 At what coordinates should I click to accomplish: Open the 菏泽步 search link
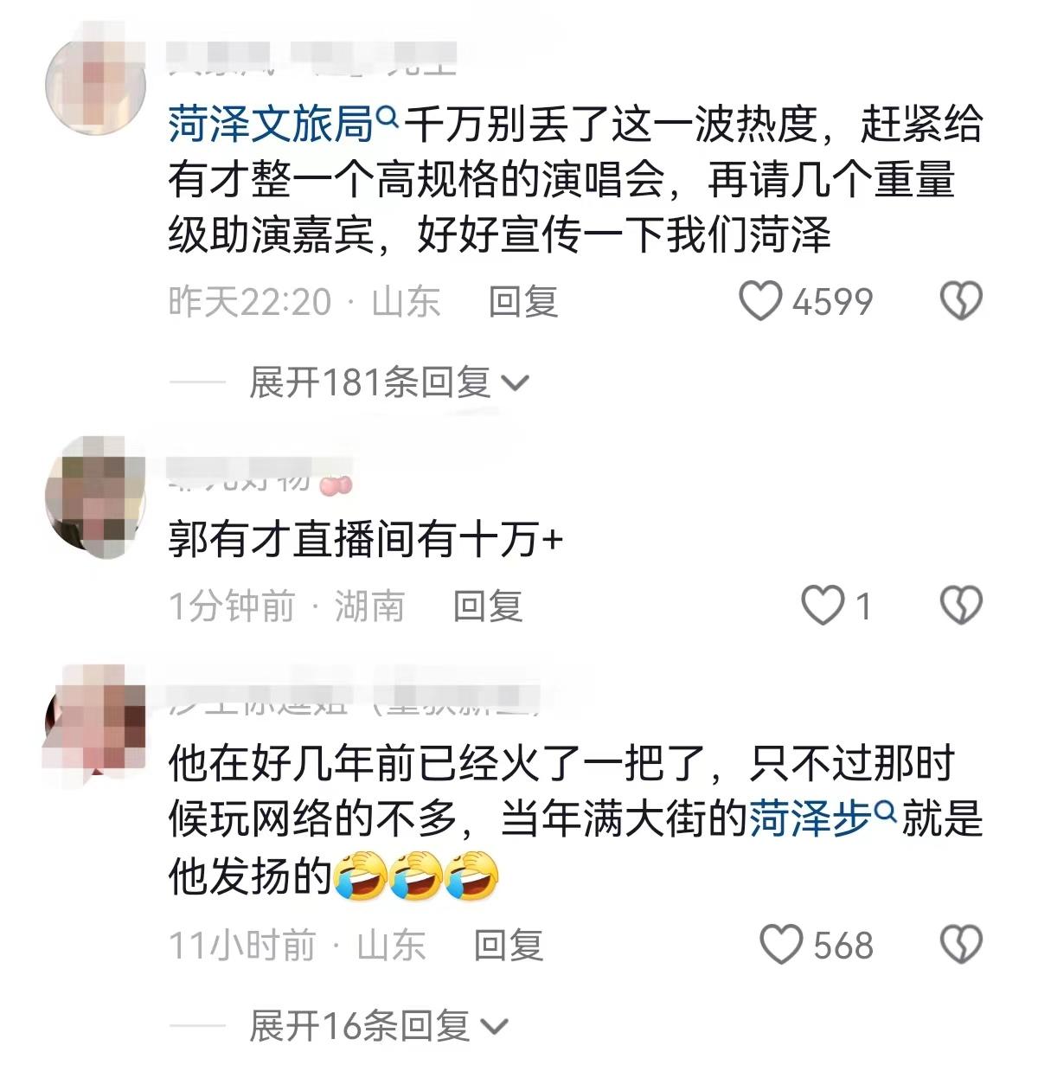tap(810, 818)
